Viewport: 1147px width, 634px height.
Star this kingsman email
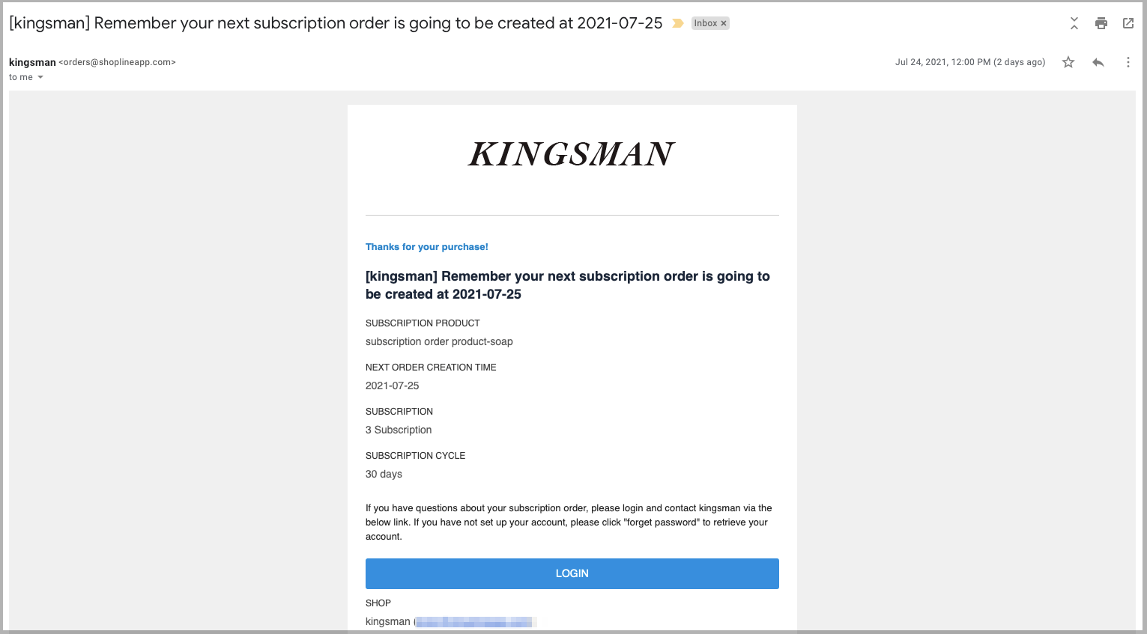[x=1068, y=62]
